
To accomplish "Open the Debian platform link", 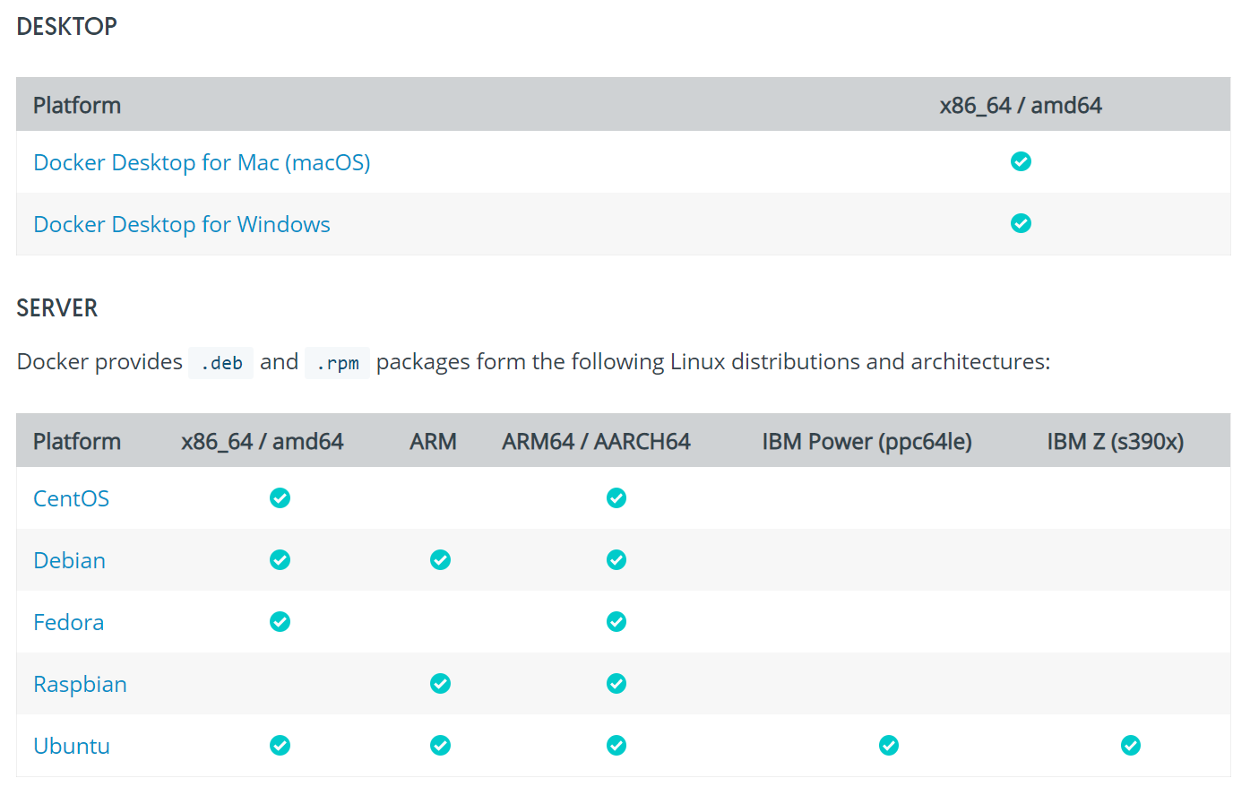I will tap(69, 560).
